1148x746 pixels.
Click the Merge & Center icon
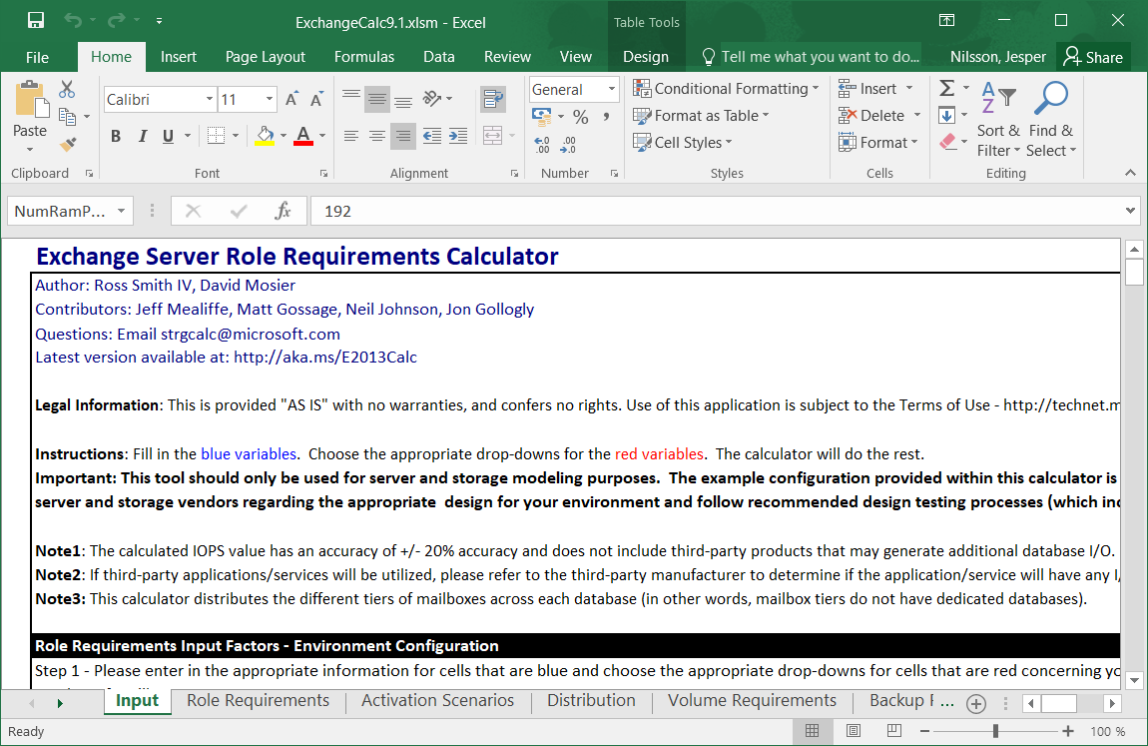pos(491,135)
